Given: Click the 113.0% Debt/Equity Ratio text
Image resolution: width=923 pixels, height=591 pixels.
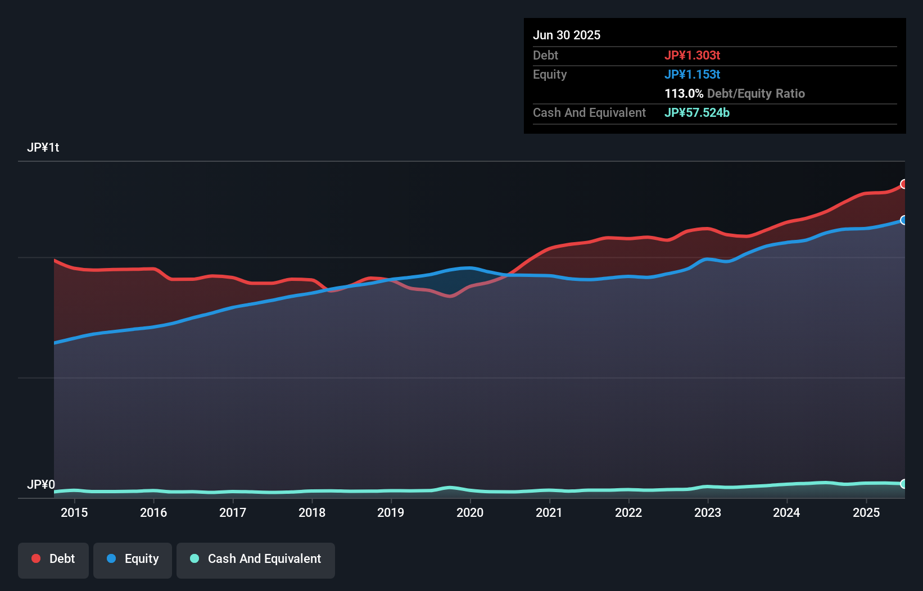Looking at the screenshot, I should coord(735,94).
